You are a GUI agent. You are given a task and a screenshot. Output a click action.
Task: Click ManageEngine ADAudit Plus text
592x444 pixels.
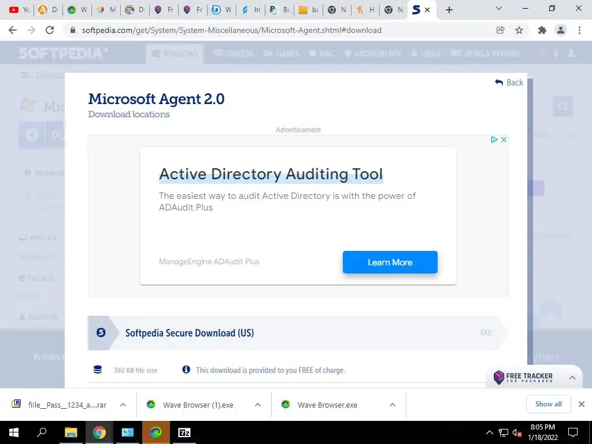pyautogui.click(x=209, y=261)
